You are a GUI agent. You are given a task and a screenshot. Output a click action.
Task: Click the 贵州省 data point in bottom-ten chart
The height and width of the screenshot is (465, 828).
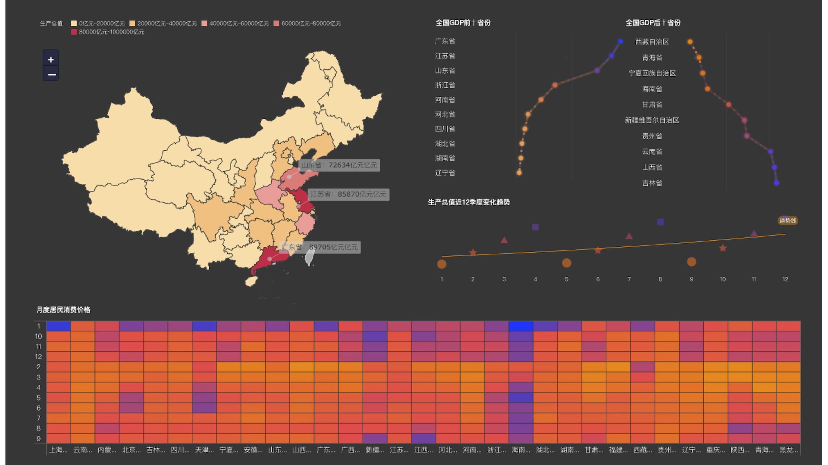click(x=746, y=136)
